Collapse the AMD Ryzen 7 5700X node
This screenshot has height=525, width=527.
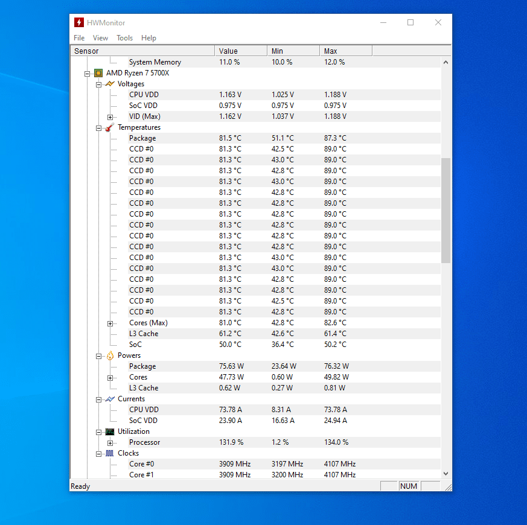88,74
